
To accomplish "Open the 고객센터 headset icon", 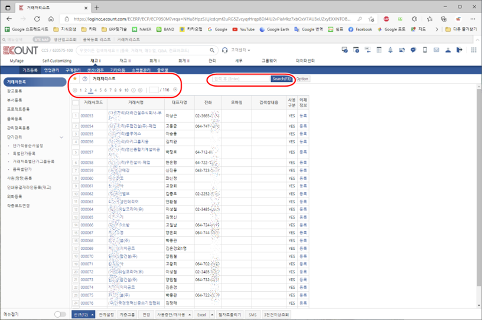I will (x=224, y=50).
